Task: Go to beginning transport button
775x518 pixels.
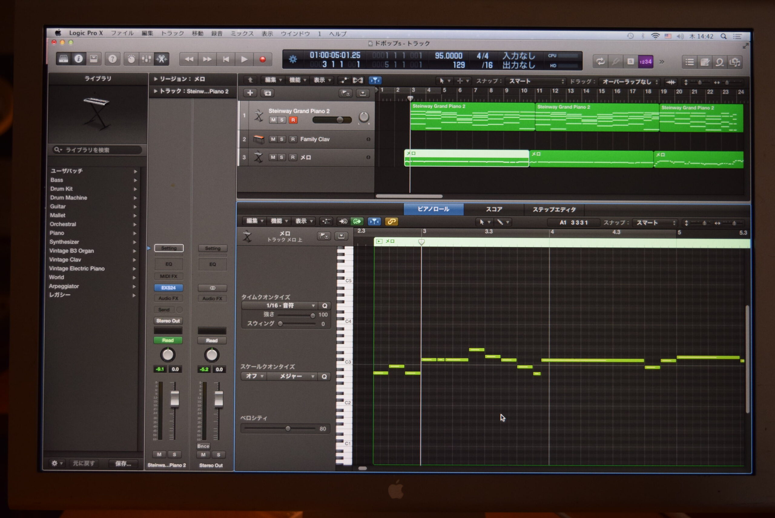Action: [226, 59]
